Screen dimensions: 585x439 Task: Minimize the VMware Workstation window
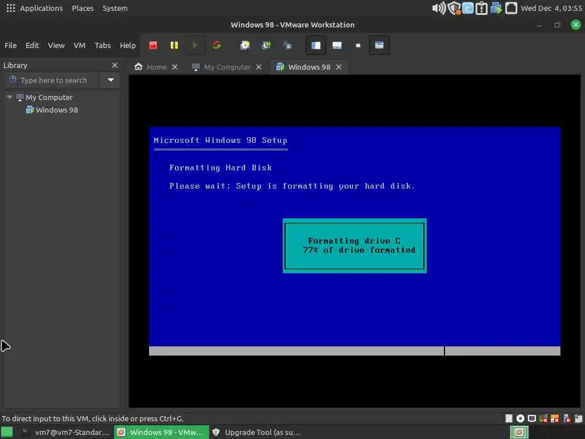[x=539, y=25]
